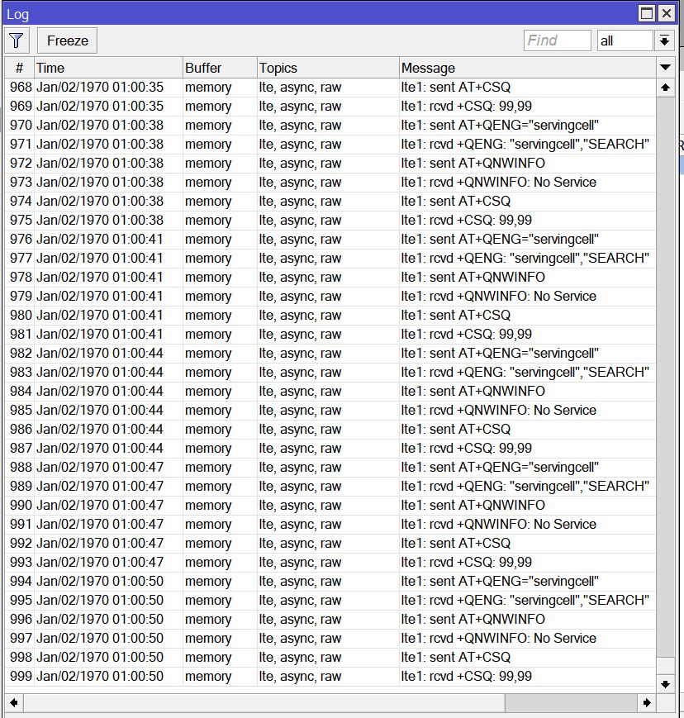The image size is (684, 718).
Task: Sort by the Time column header
Action: (108, 68)
